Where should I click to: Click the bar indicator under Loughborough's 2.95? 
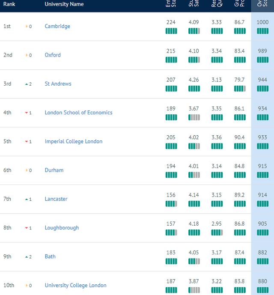click(217, 232)
